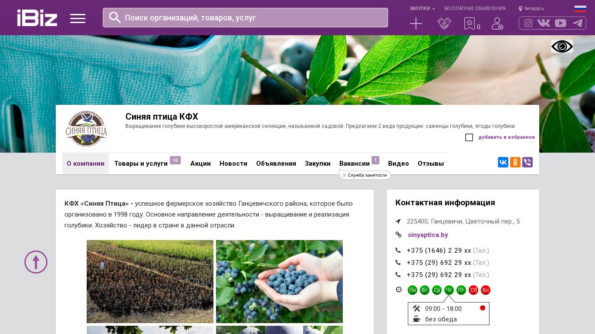This screenshot has width=595, height=334.
Task: Select Thursday (Чт) working day
Action: tap(449, 290)
